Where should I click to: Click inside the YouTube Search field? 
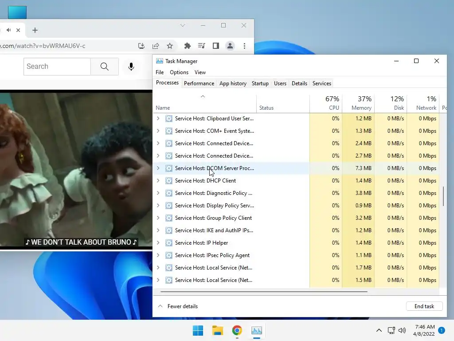point(57,67)
